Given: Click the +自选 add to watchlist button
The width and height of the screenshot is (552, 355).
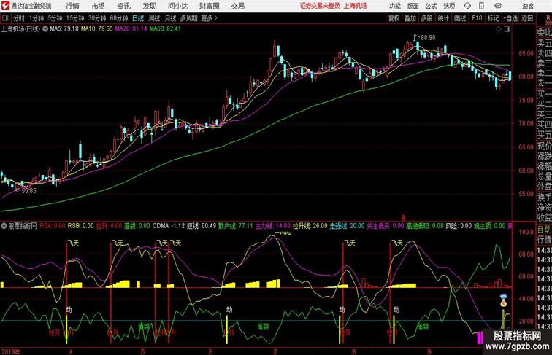Looking at the screenshot, I should click(x=510, y=18).
